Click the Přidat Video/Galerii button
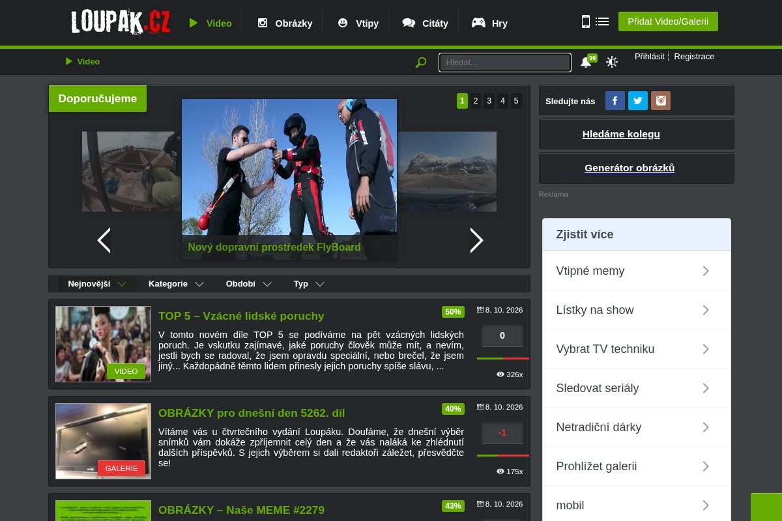Viewport: 782px width, 521px height. tap(668, 21)
